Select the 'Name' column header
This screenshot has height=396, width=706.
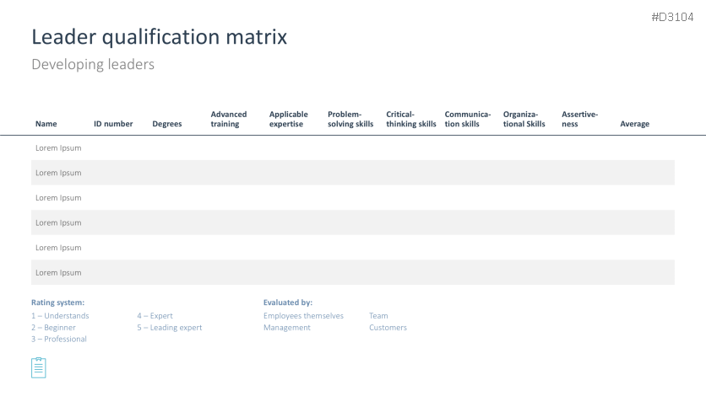tap(46, 124)
